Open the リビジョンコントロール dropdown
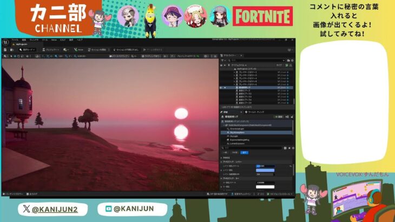Image resolution: width=395 pixels, height=222 pixels. coord(280,194)
